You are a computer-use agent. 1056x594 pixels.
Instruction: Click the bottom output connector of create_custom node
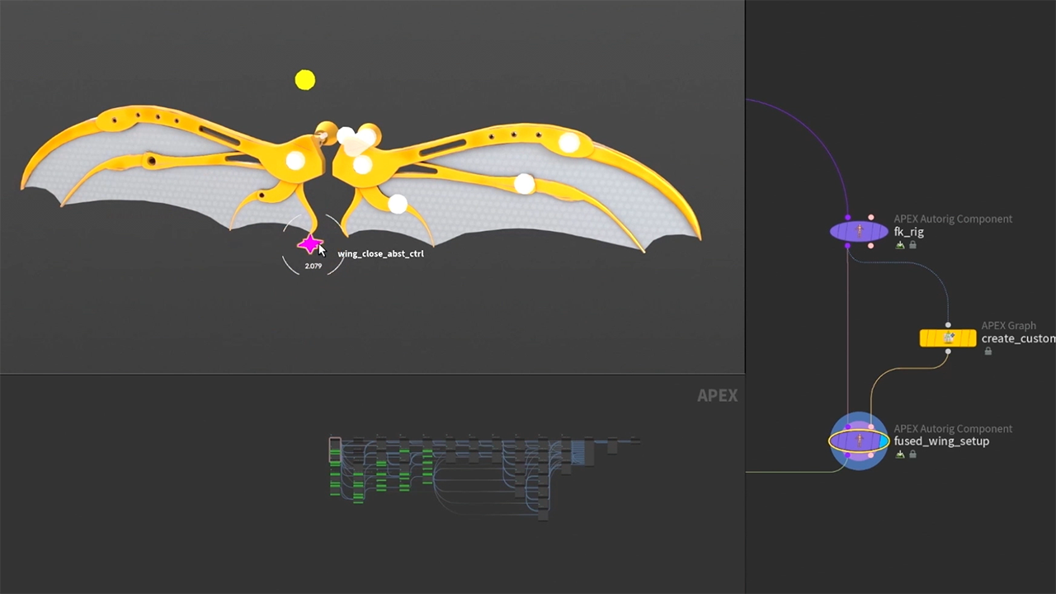pyautogui.click(x=948, y=352)
